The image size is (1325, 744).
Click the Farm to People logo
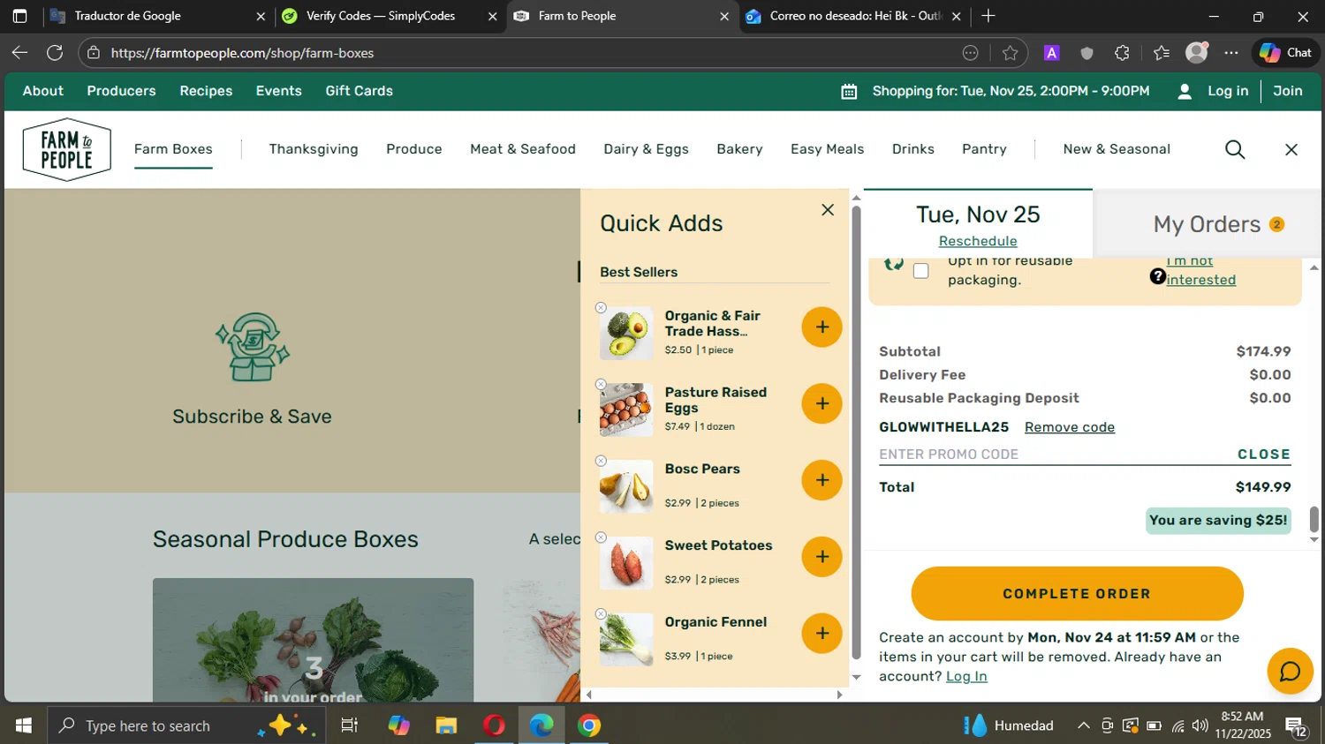coord(67,149)
